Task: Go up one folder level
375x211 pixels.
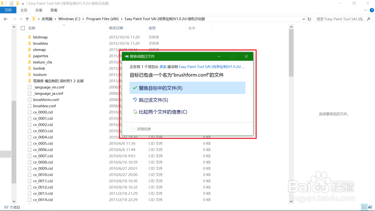Action: (27, 19)
